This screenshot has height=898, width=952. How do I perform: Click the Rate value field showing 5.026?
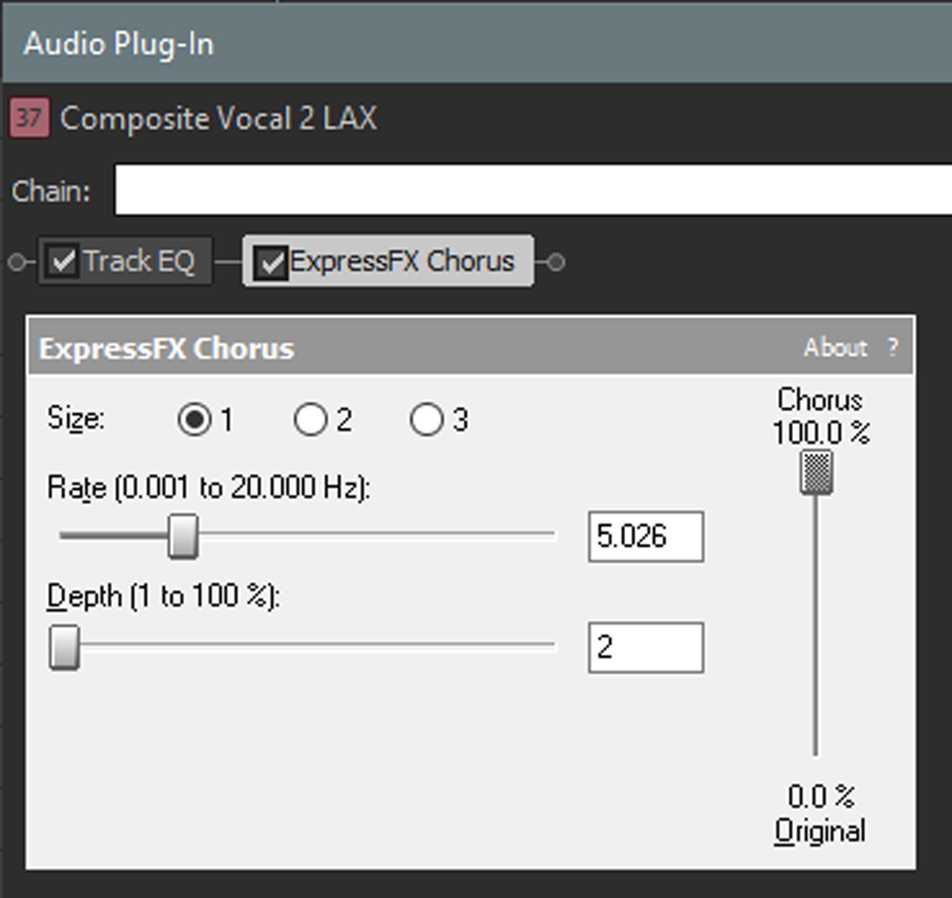click(x=646, y=537)
